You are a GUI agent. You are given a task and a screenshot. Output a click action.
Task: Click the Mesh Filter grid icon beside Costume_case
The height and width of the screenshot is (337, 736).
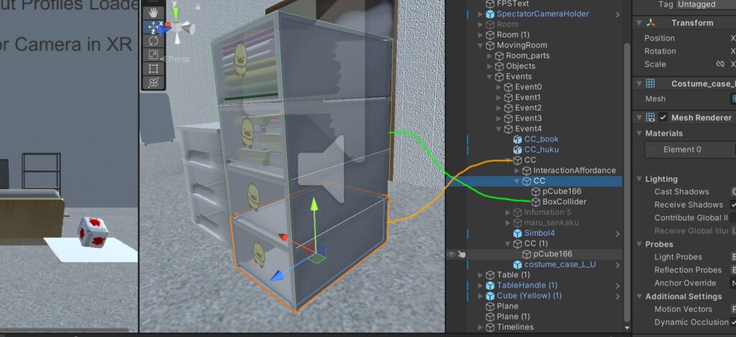(x=650, y=83)
